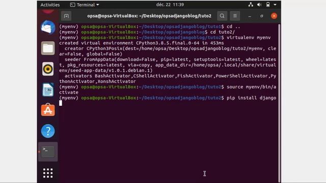The width and height of the screenshot is (326, 183).
Task: Click the battery icon in top bar
Action: click(268, 5)
